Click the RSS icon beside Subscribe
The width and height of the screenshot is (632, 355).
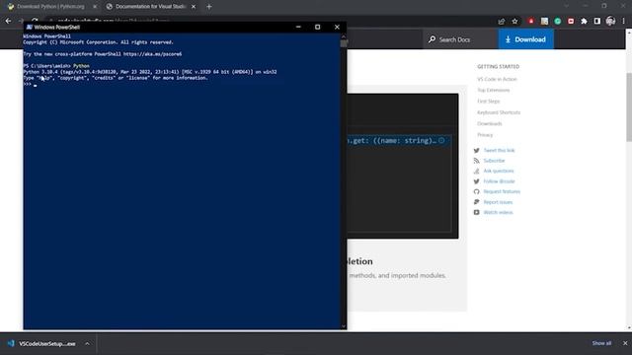click(x=476, y=161)
